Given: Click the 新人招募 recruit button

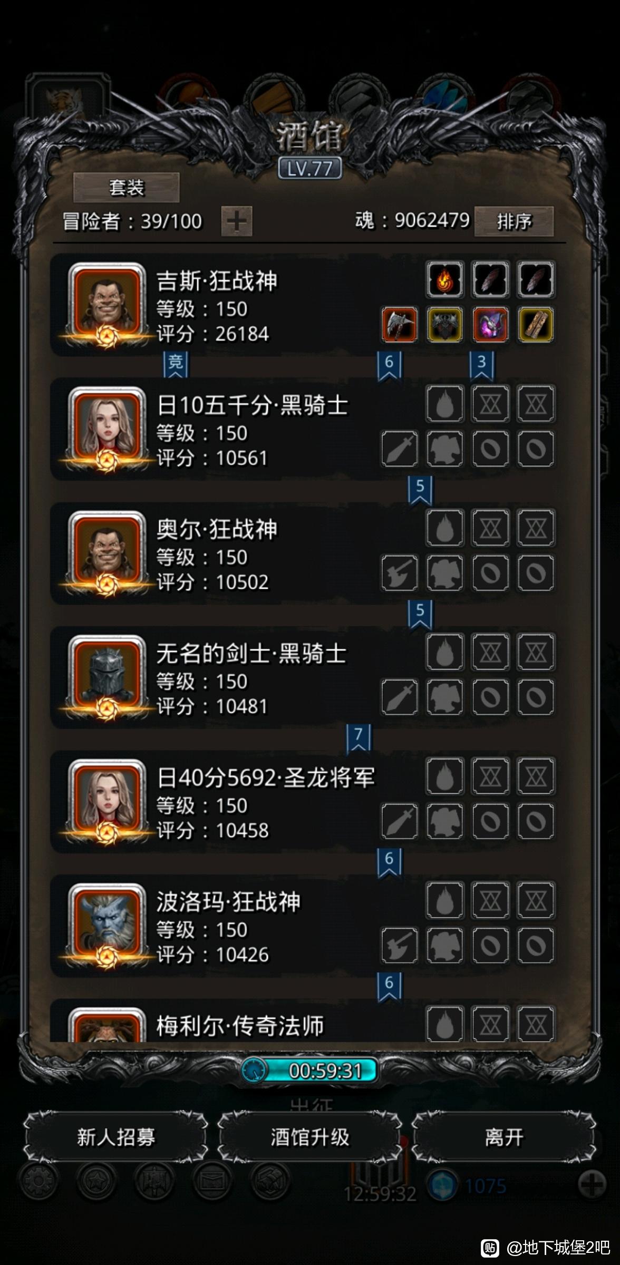Looking at the screenshot, I should tap(116, 1137).
